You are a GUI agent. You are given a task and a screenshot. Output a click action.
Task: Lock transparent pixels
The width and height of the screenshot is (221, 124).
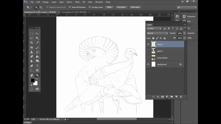[x=153, y=38]
